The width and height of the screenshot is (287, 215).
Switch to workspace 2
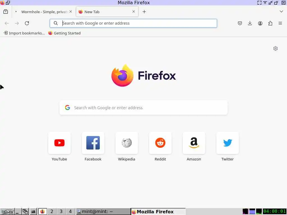[x=52, y=212]
